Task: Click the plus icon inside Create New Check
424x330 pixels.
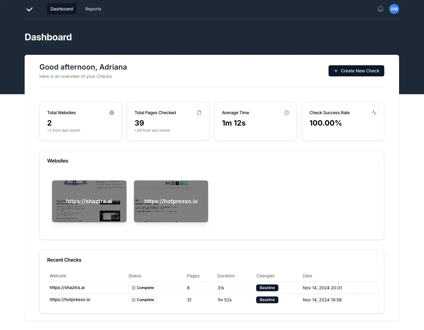Action: pyautogui.click(x=335, y=71)
